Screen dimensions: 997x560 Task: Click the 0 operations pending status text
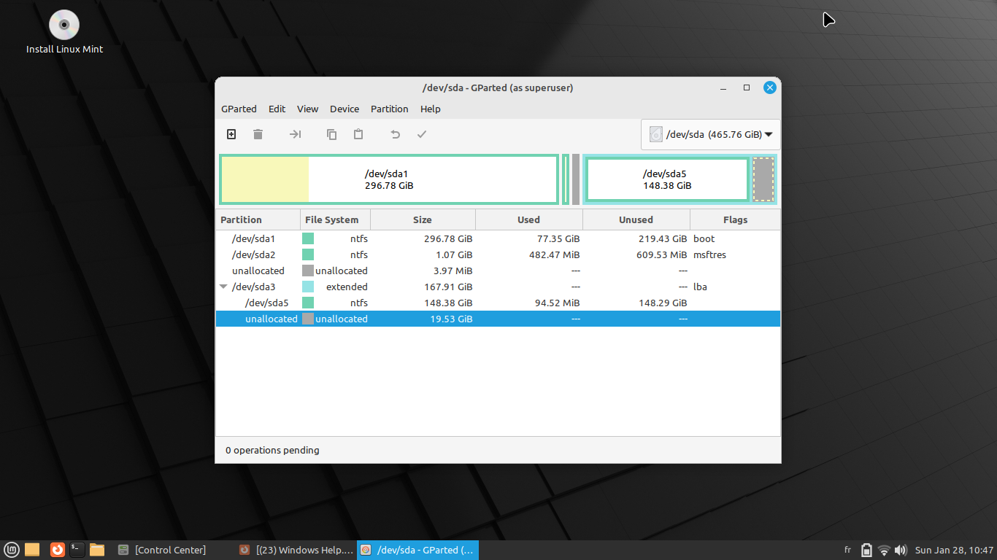272,450
